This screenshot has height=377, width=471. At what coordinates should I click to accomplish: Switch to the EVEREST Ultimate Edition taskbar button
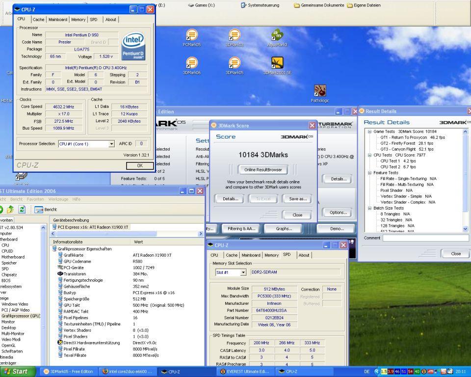247,372
